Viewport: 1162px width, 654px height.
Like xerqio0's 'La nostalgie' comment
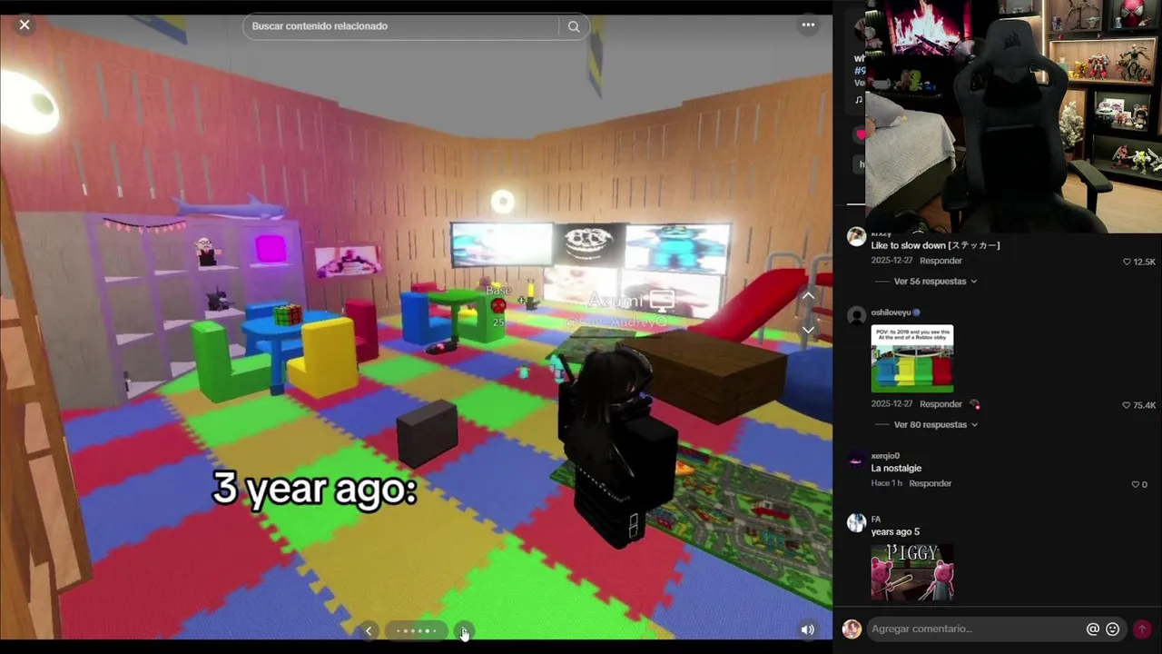pyautogui.click(x=1135, y=484)
